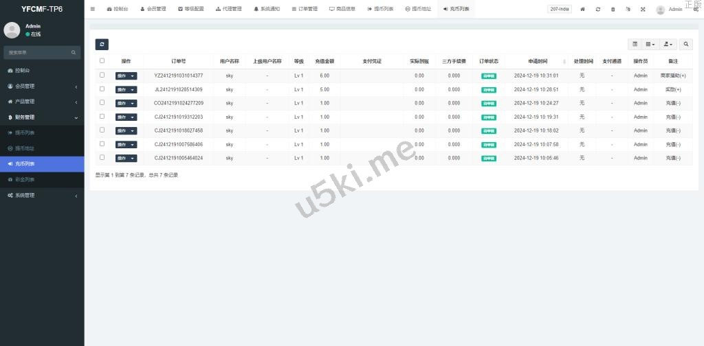Open the Admin user menu in top bar
This screenshot has height=346, width=704.
(670, 10)
